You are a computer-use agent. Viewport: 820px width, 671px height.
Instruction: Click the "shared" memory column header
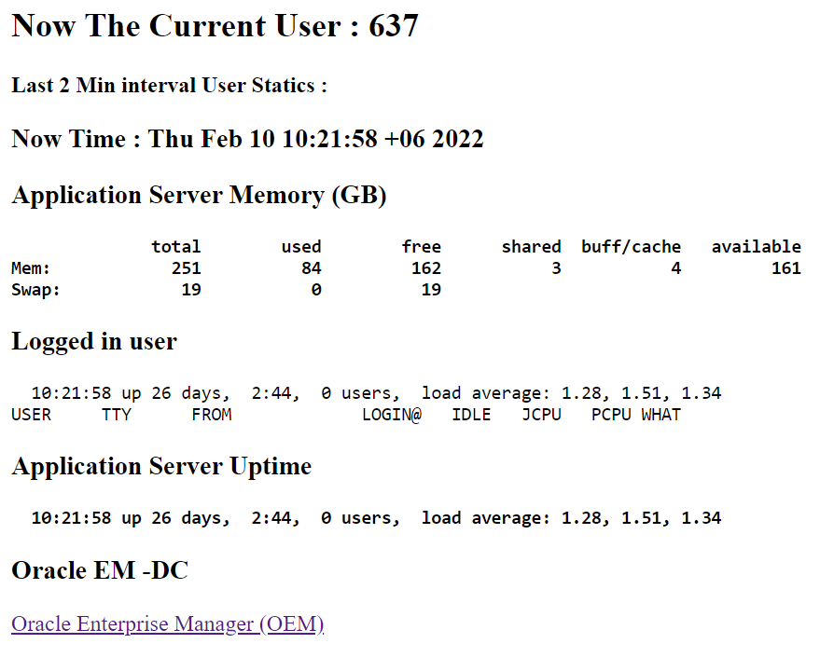click(531, 247)
